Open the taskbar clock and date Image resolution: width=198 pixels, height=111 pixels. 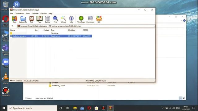[x=186, y=108]
